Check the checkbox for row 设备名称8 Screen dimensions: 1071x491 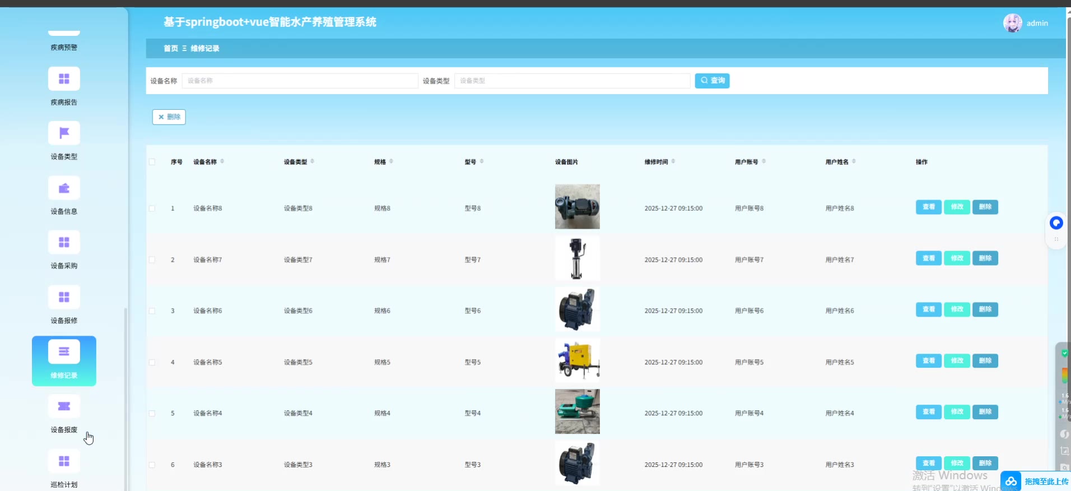point(152,209)
